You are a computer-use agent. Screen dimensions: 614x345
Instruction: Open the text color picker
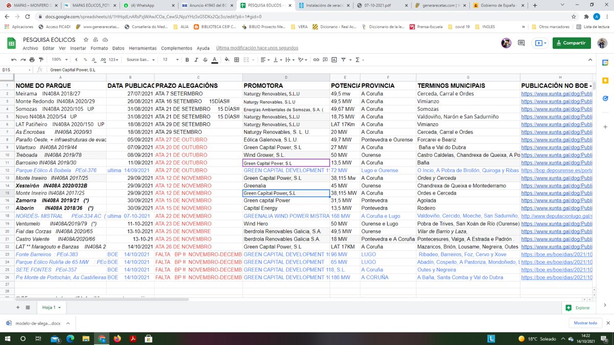click(x=214, y=60)
